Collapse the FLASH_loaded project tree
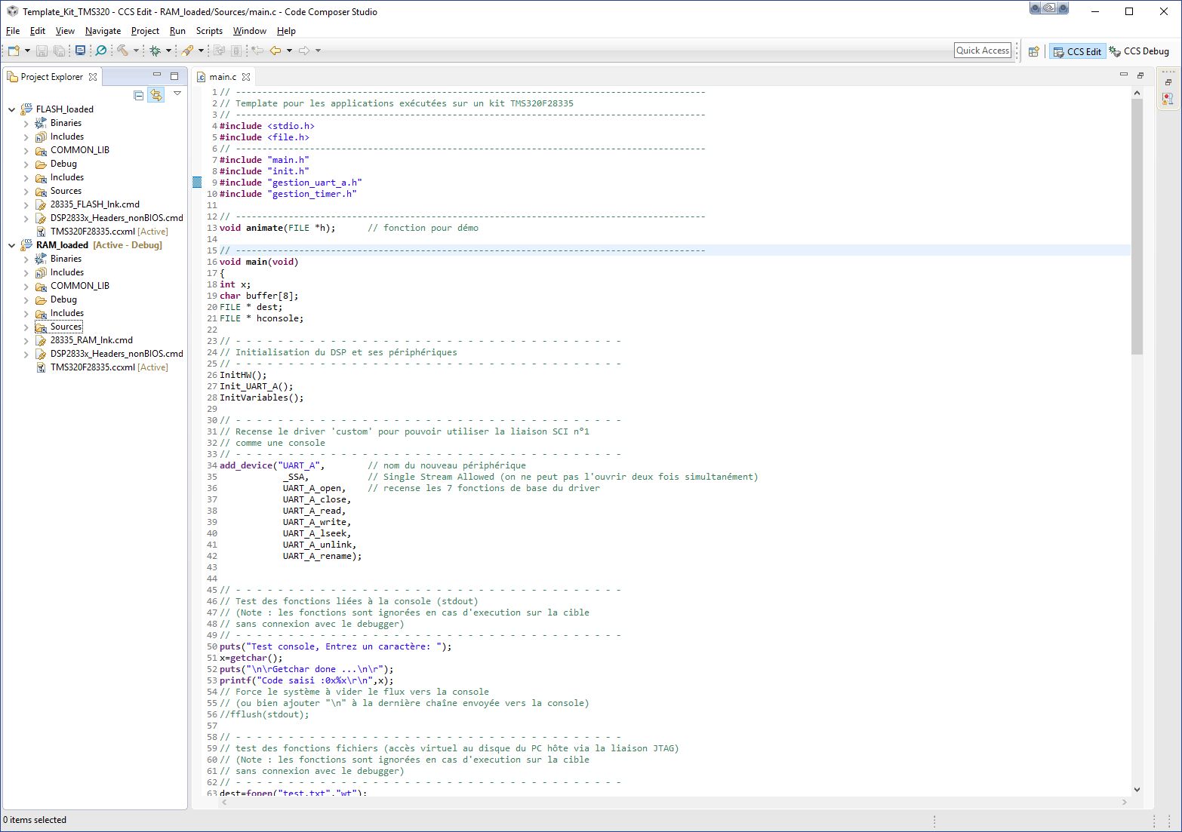 (x=11, y=109)
